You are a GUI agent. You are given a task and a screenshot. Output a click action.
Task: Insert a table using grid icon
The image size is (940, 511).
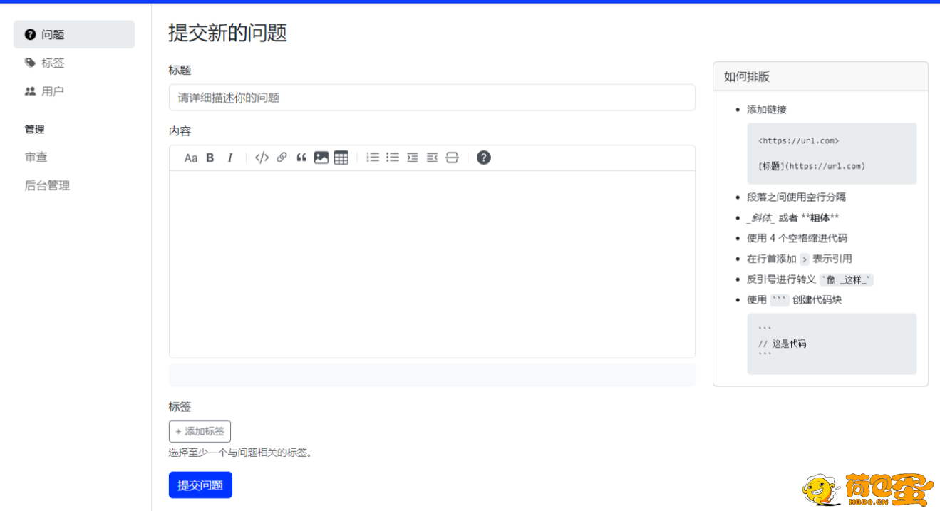coord(341,158)
